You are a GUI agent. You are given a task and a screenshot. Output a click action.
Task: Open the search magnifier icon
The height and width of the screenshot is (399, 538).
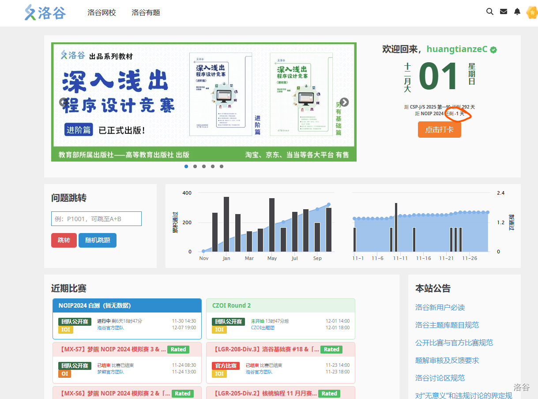click(489, 12)
